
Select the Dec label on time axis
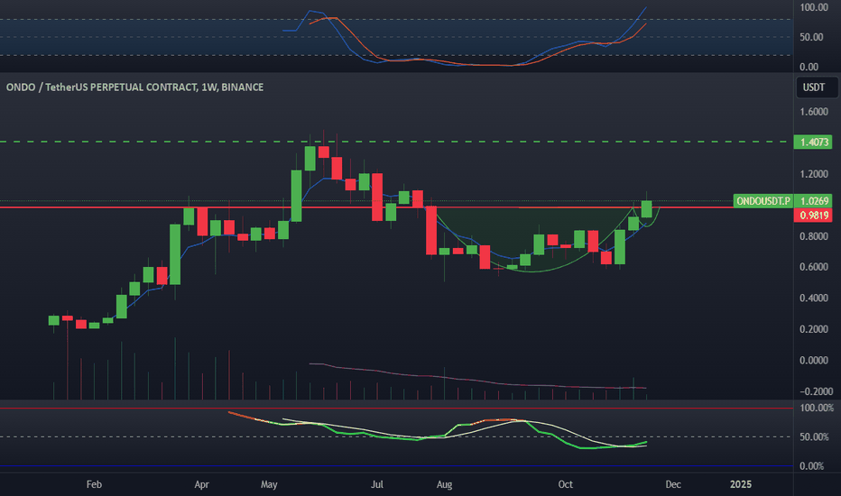tap(673, 484)
